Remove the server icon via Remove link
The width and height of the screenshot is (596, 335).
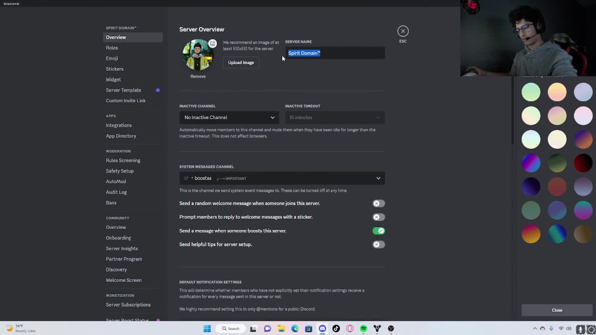tap(198, 76)
